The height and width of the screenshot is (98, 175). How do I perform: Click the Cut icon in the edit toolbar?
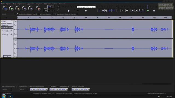pyautogui.click(x=99, y=11)
